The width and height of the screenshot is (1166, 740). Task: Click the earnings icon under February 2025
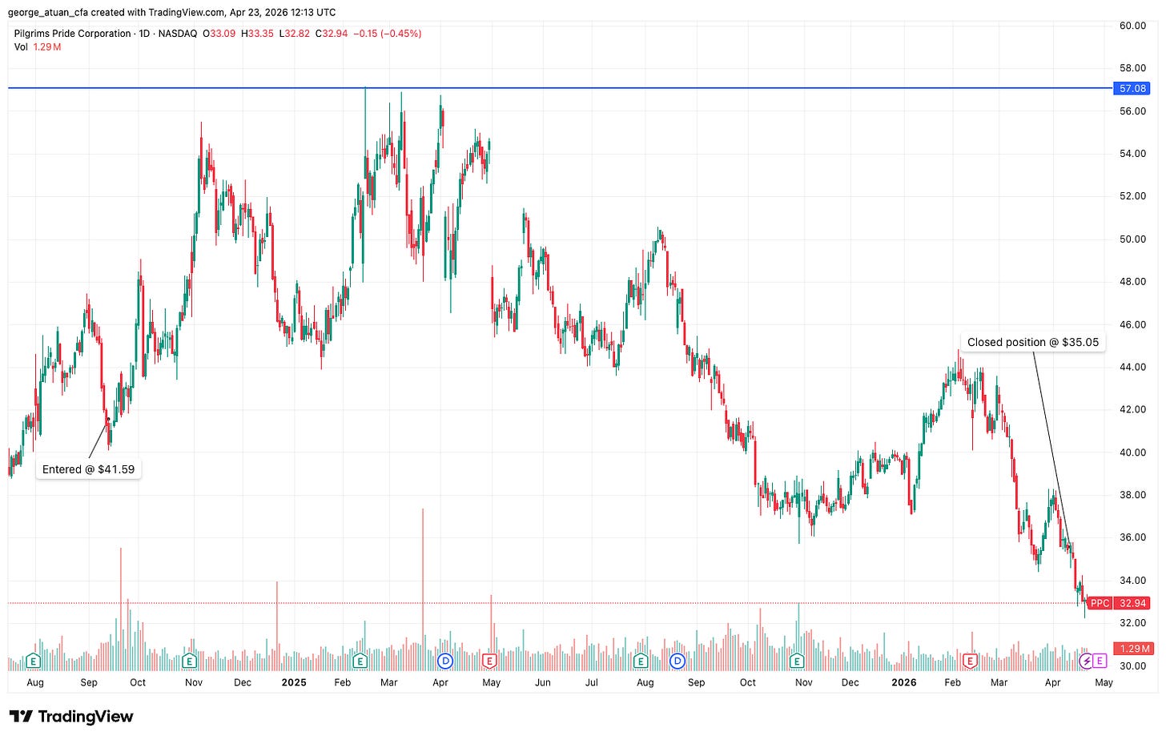360,662
